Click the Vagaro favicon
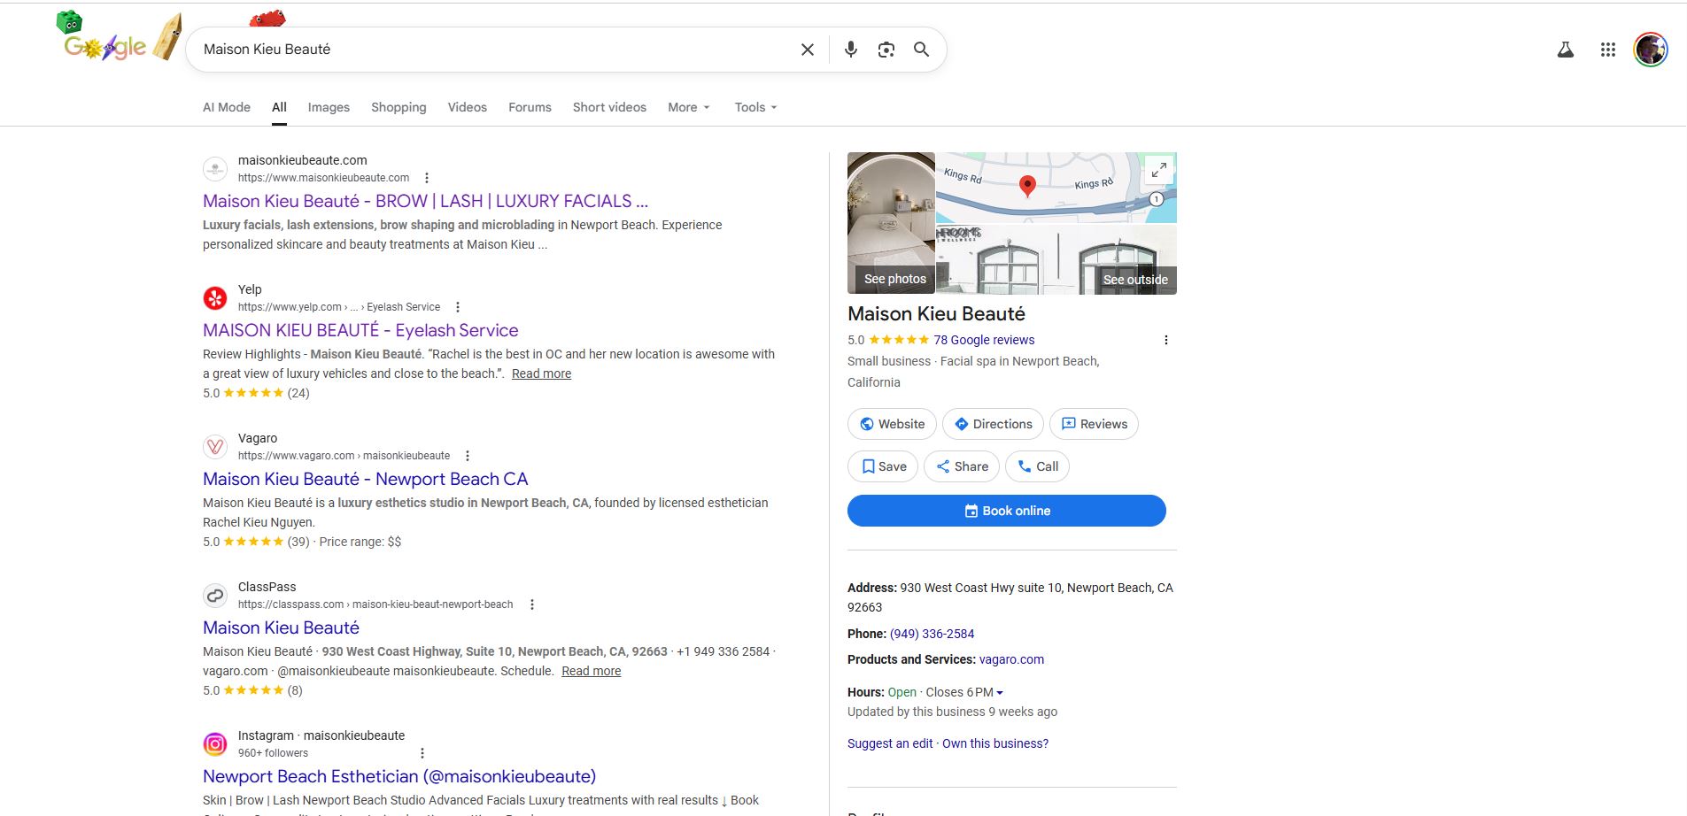 click(215, 447)
